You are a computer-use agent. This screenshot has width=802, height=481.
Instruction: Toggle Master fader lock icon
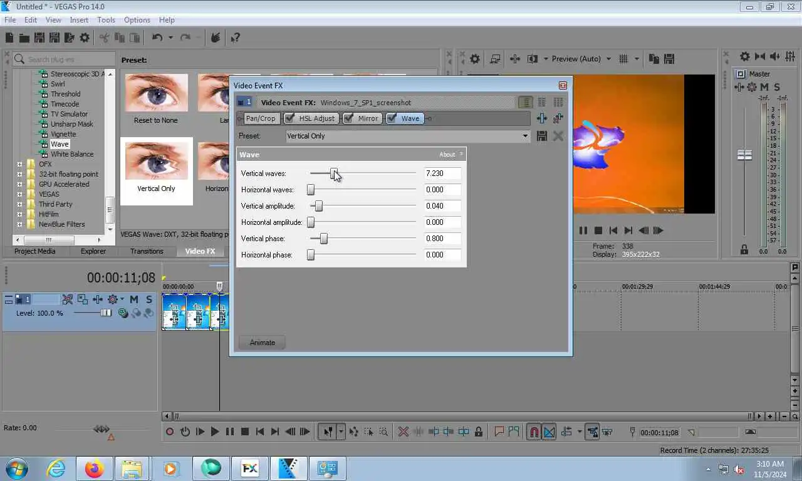click(x=744, y=250)
